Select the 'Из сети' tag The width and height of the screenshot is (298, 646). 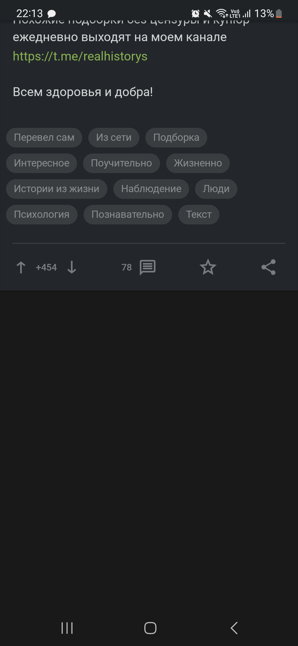coord(114,137)
